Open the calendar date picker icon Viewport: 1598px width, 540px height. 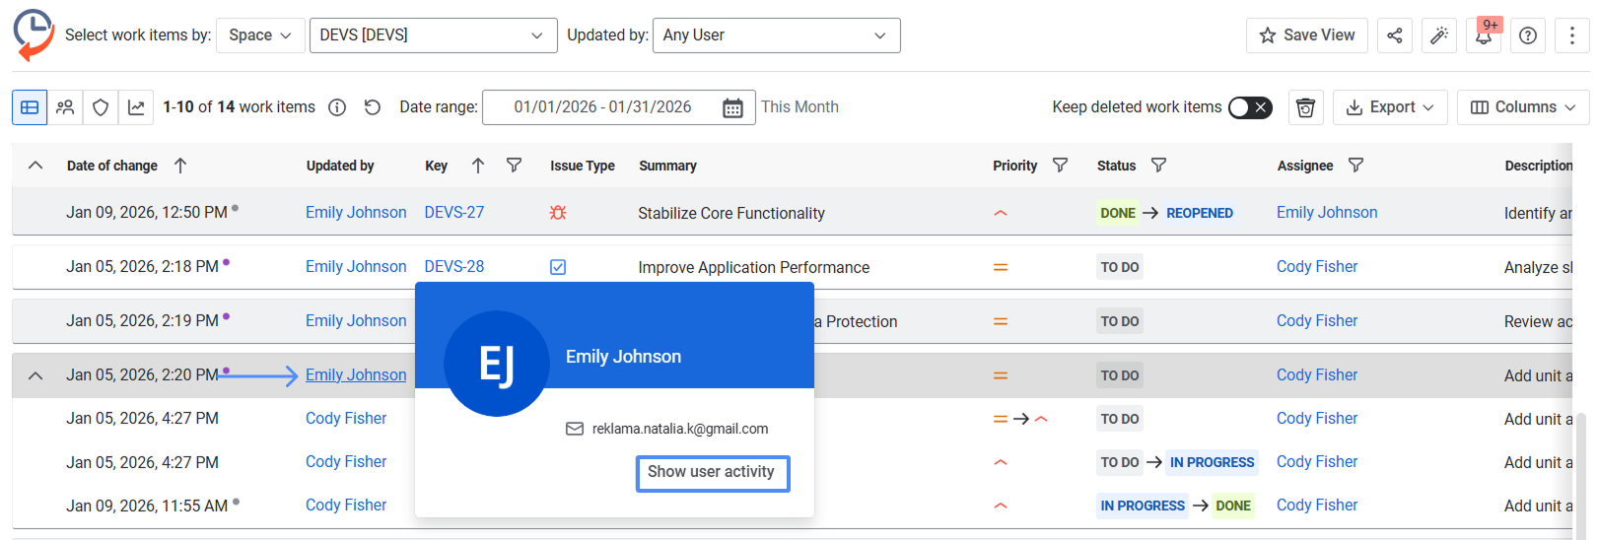click(x=732, y=107)
